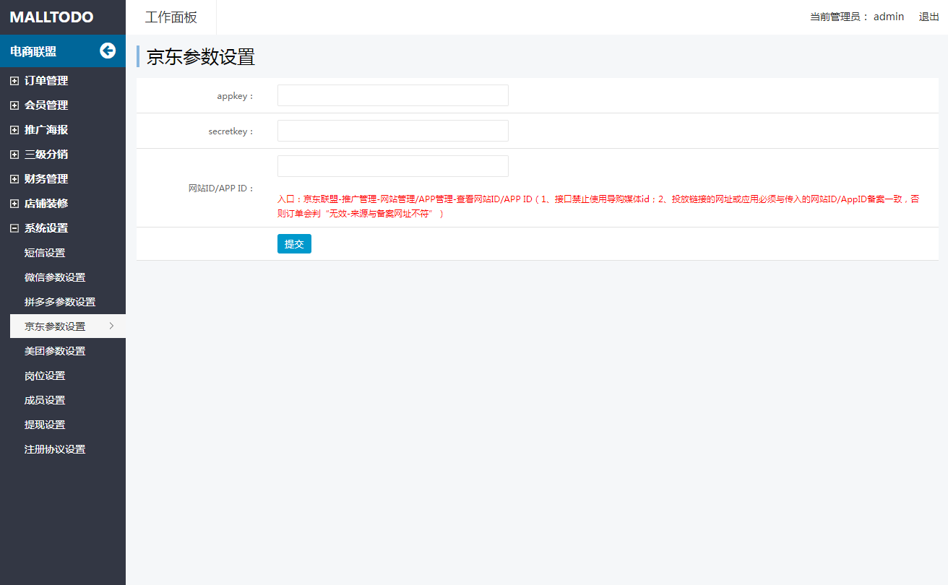The width and height of the screenshot is (948, 585).
Task: Click the 京东参数设置 page heading
Action: tap(201, 57)
